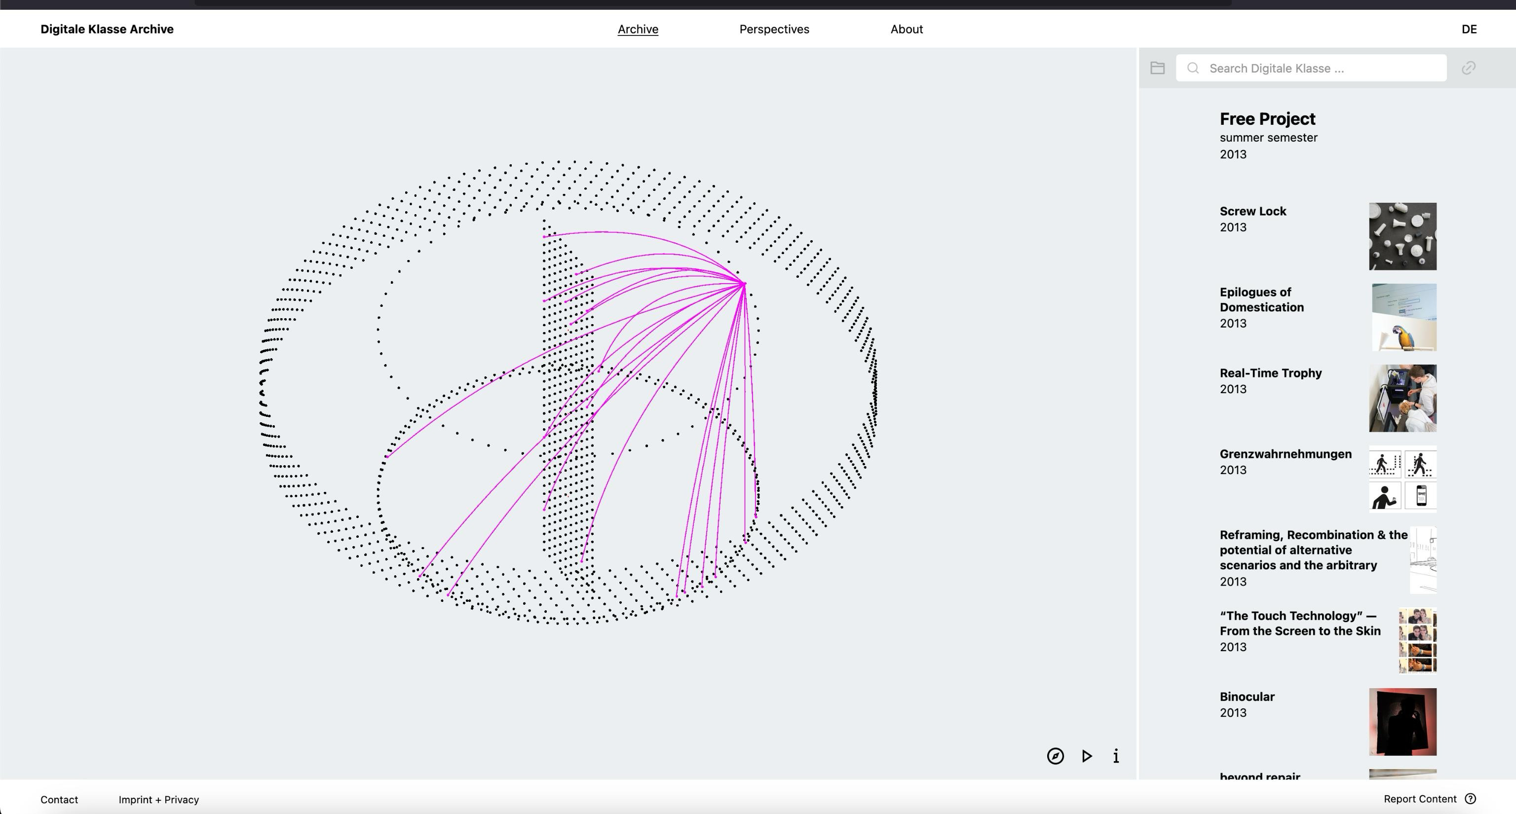Click the Contact footer link

tap(59, 799)
